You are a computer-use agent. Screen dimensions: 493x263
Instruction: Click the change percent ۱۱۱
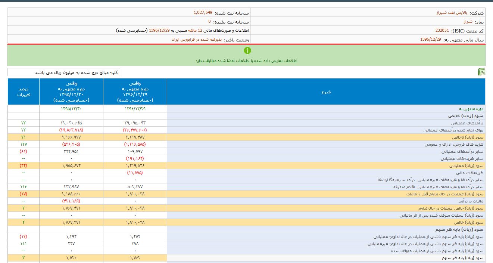pyautogui.click(x=23, y=244)
